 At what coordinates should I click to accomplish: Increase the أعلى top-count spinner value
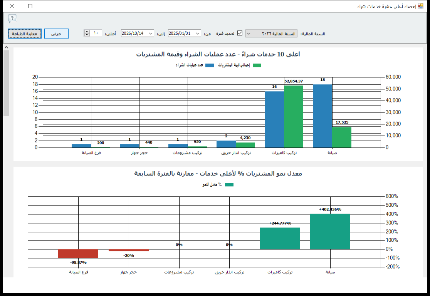coord(87,32)
